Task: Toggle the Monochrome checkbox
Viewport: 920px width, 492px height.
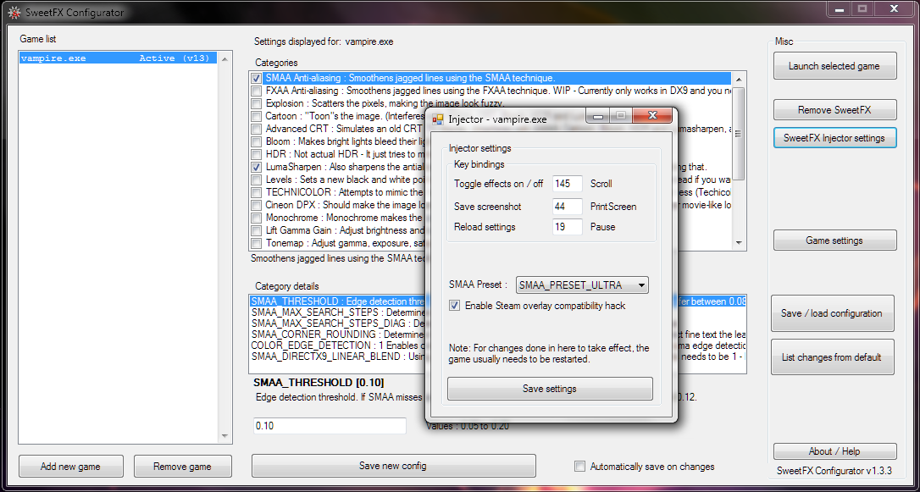Action: 257,218
